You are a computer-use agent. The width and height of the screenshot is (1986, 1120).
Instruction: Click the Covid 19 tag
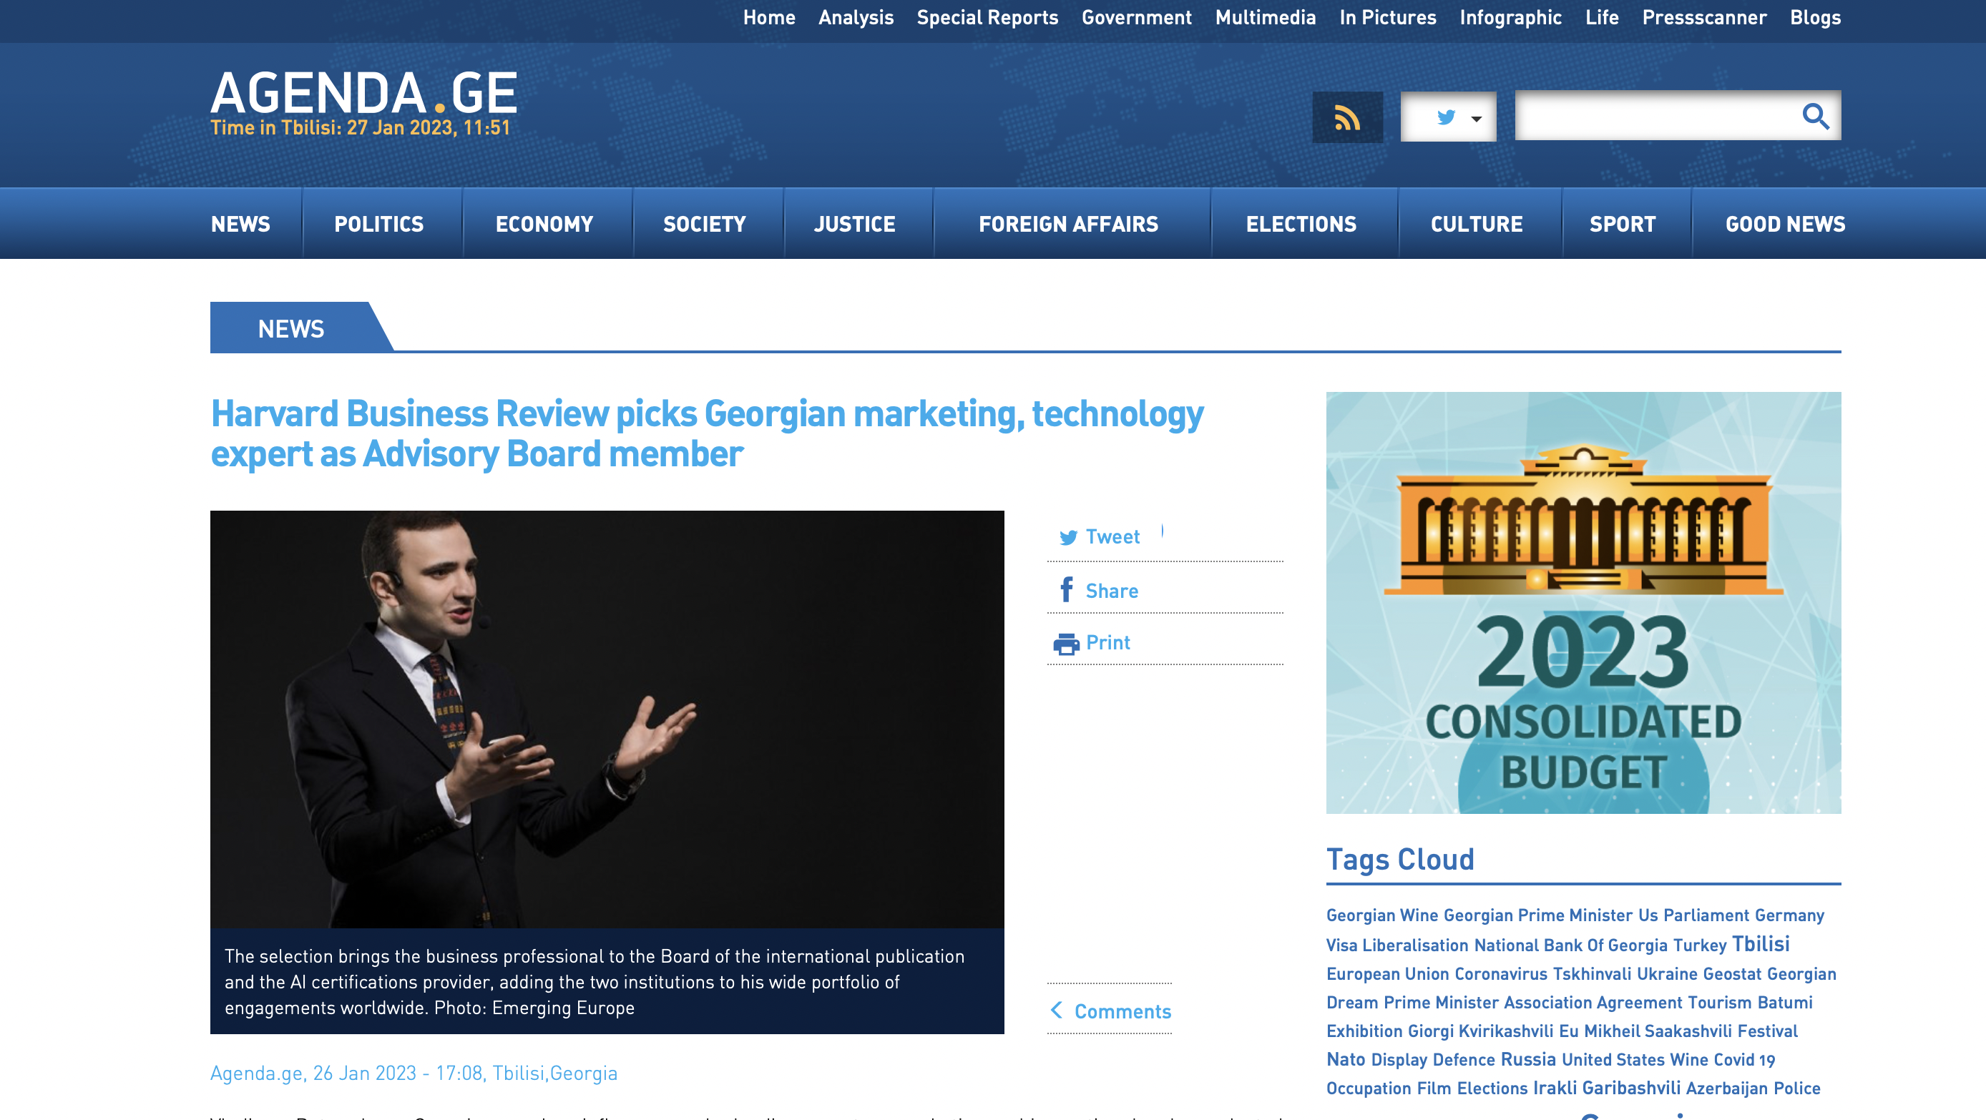1743,1060
